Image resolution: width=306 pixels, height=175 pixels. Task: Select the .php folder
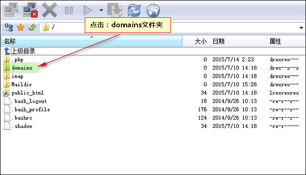click(17, 59)
